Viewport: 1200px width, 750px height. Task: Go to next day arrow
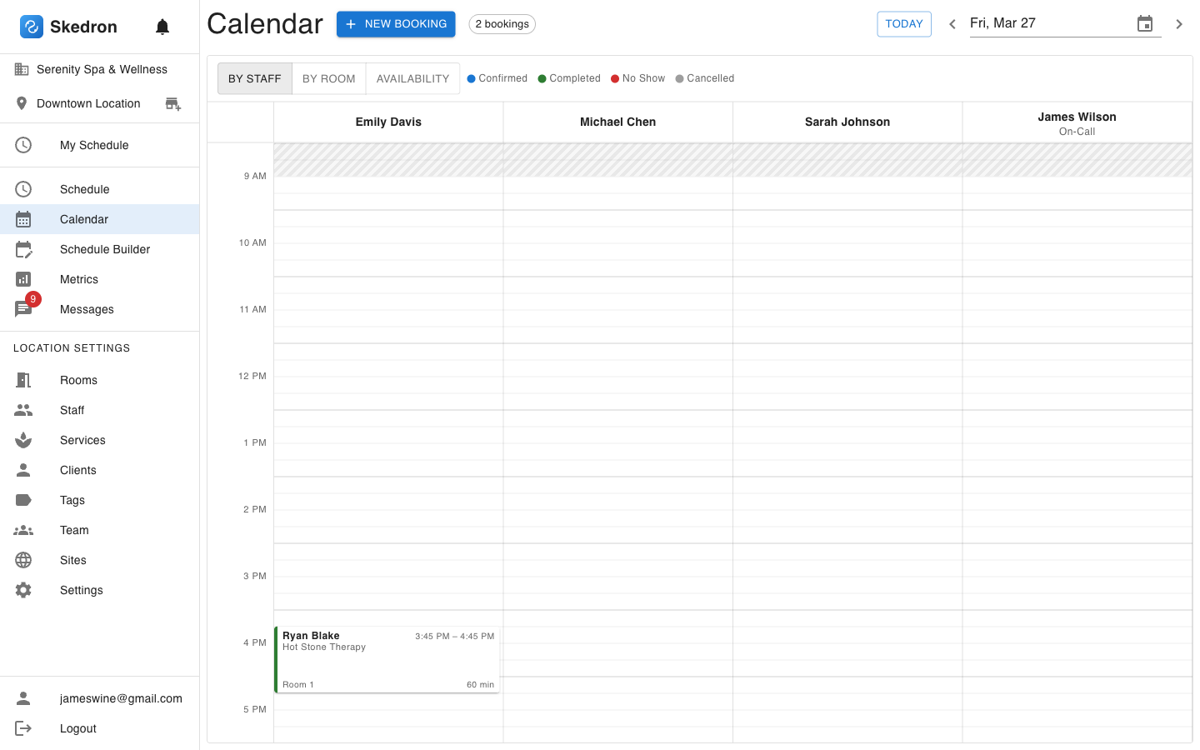tap(1179, 24)
